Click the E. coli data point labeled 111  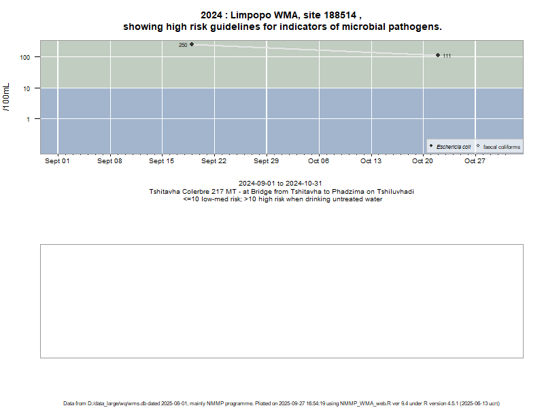click(x=438, y=55)
